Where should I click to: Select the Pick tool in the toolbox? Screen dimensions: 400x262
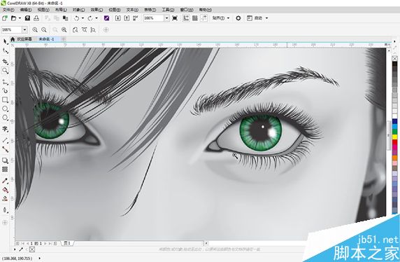(x=5, y=41)
